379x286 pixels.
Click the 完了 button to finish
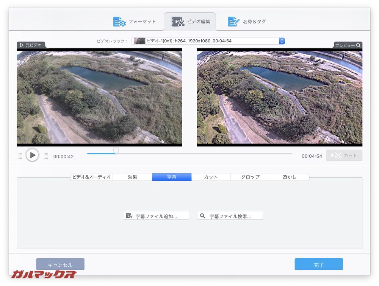coord(319,264)
